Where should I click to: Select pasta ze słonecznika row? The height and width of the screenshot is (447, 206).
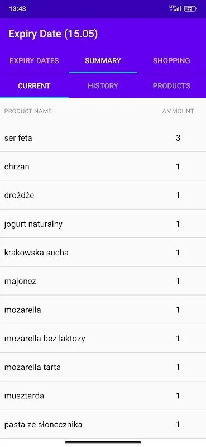click(x=103, y=424)
